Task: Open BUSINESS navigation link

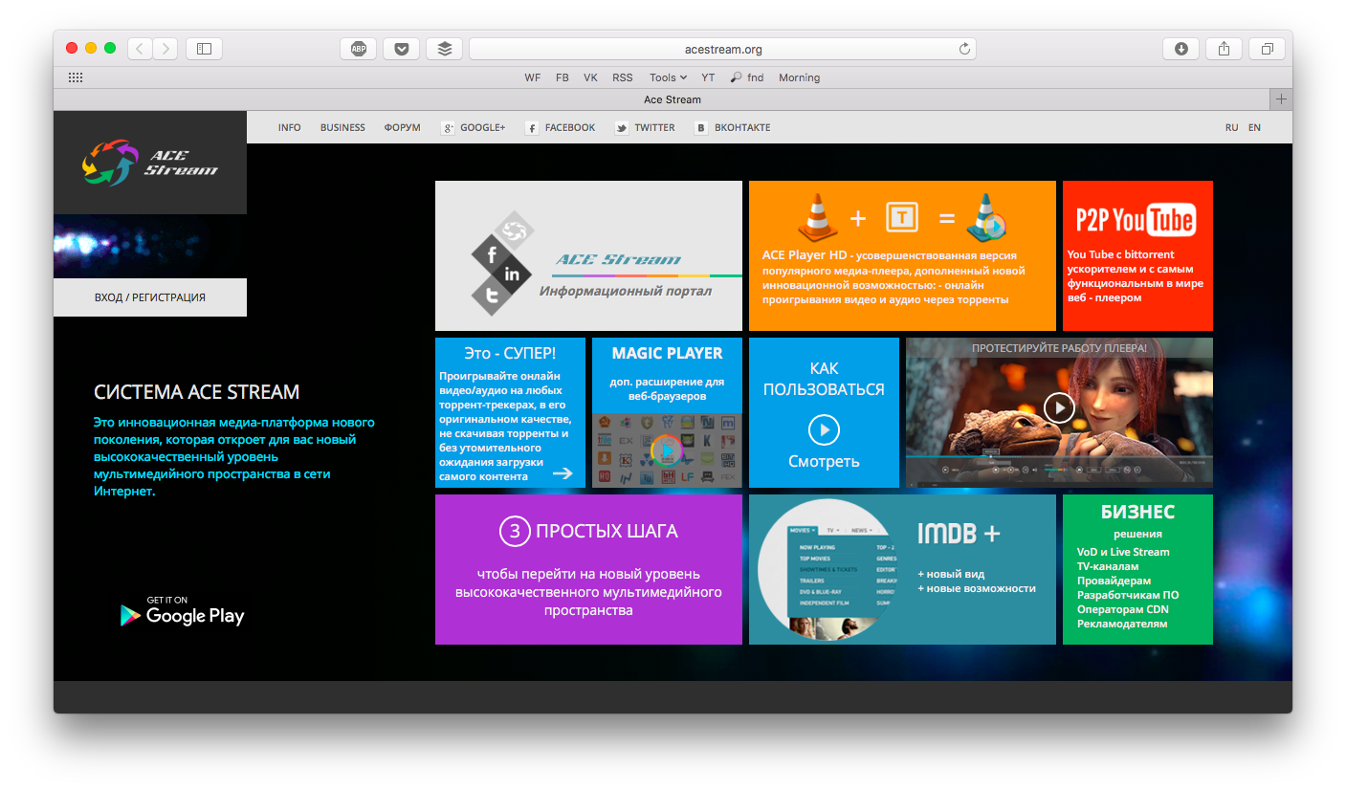Action: pyautogui.click(x=342, y=128)
